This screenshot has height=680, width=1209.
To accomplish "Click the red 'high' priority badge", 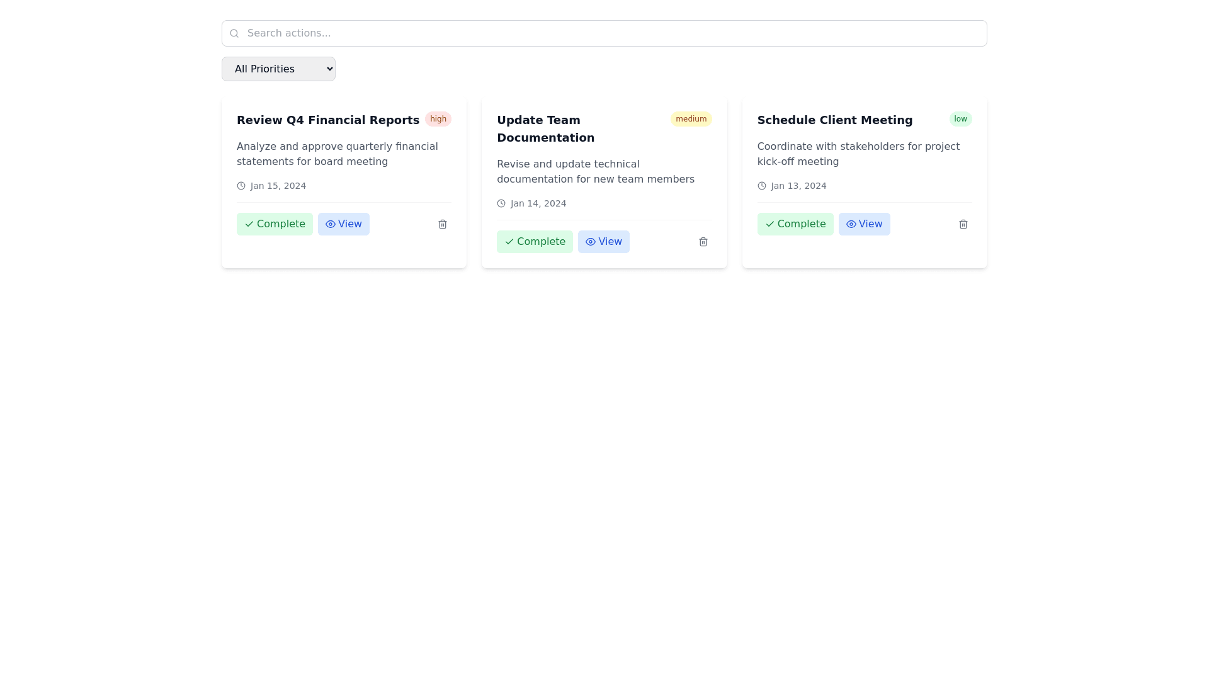I will (x=438, y=119).
